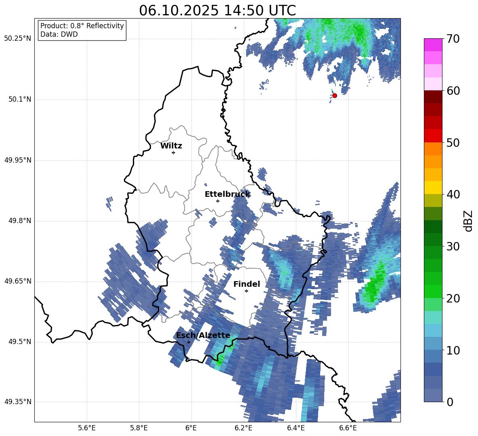Viewport: 478px width, 436px height.
Task: Click the 6.2°E longitude label
Action: [243, 428]
